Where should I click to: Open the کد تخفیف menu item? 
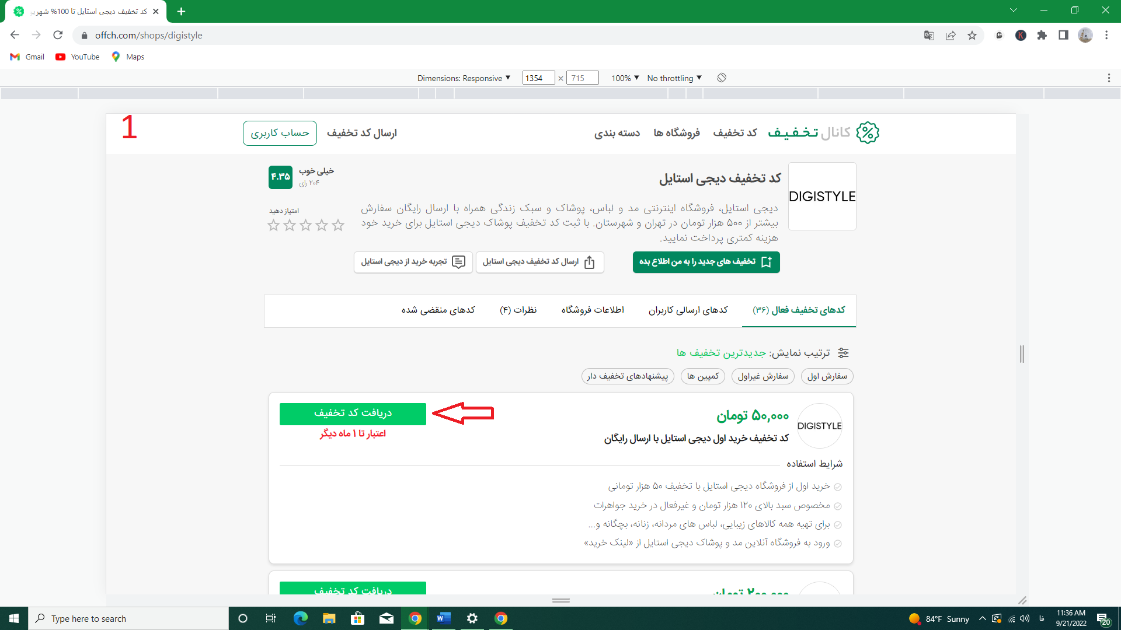pyautogui.click(x=734, y=133)
